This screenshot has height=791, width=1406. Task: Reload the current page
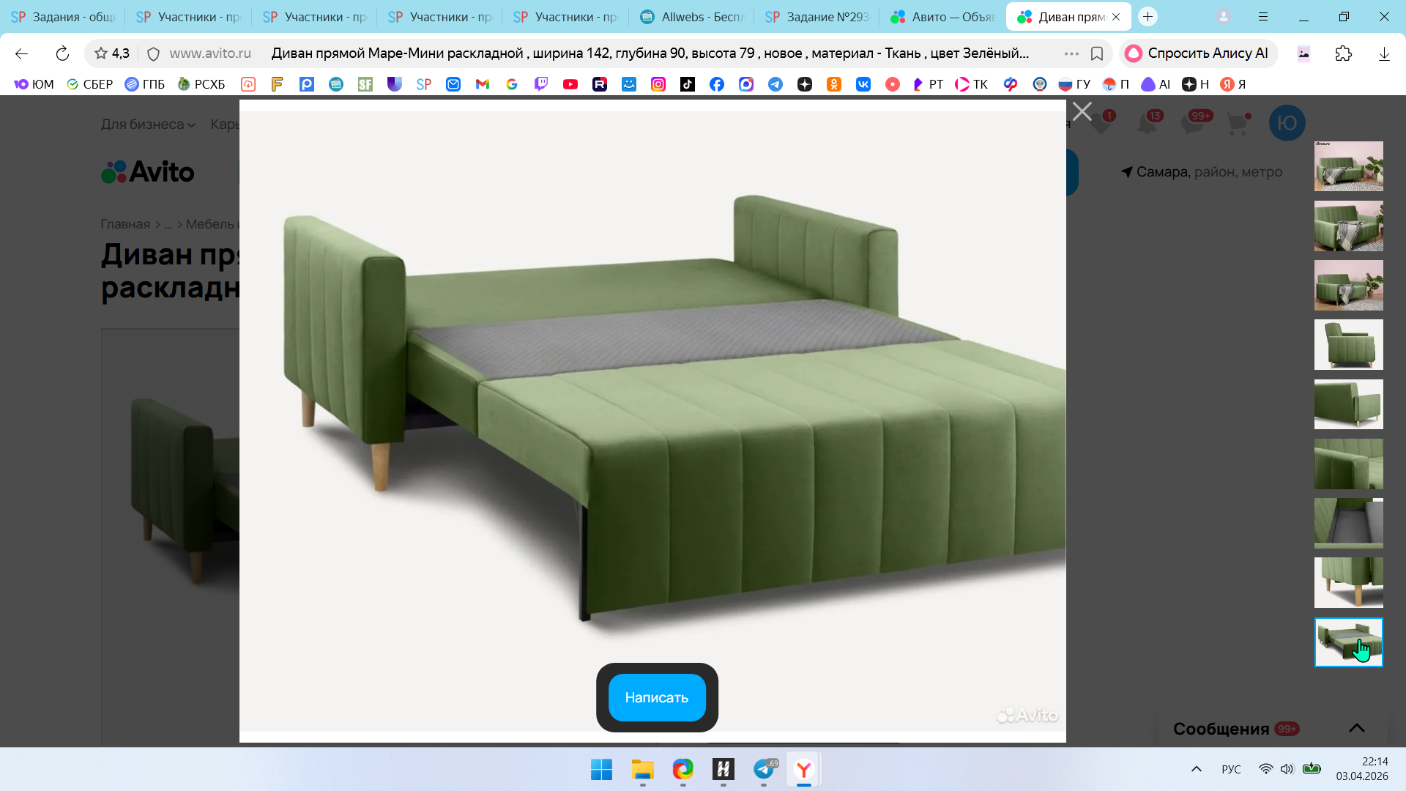point(62,53)
